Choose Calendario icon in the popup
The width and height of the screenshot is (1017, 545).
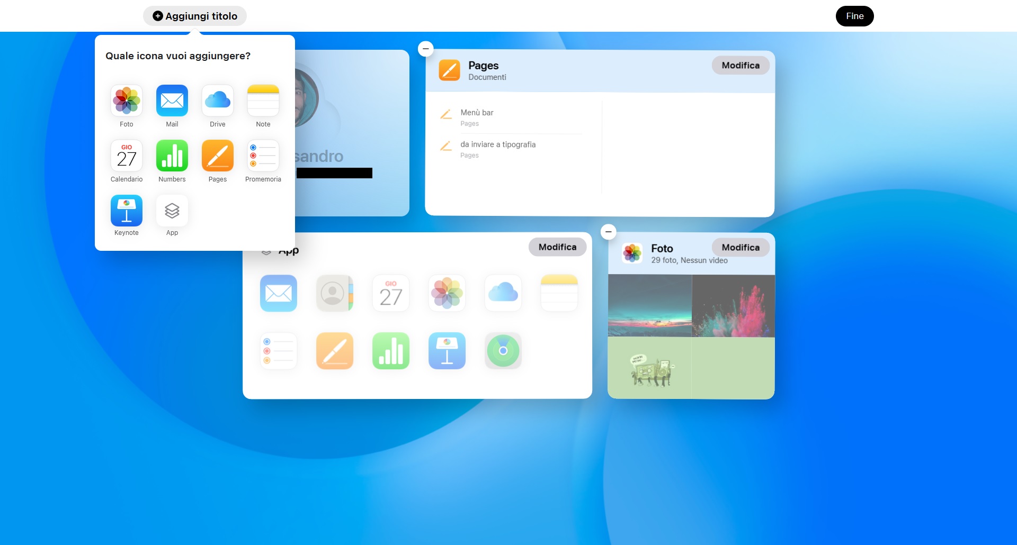click(127, 156)
